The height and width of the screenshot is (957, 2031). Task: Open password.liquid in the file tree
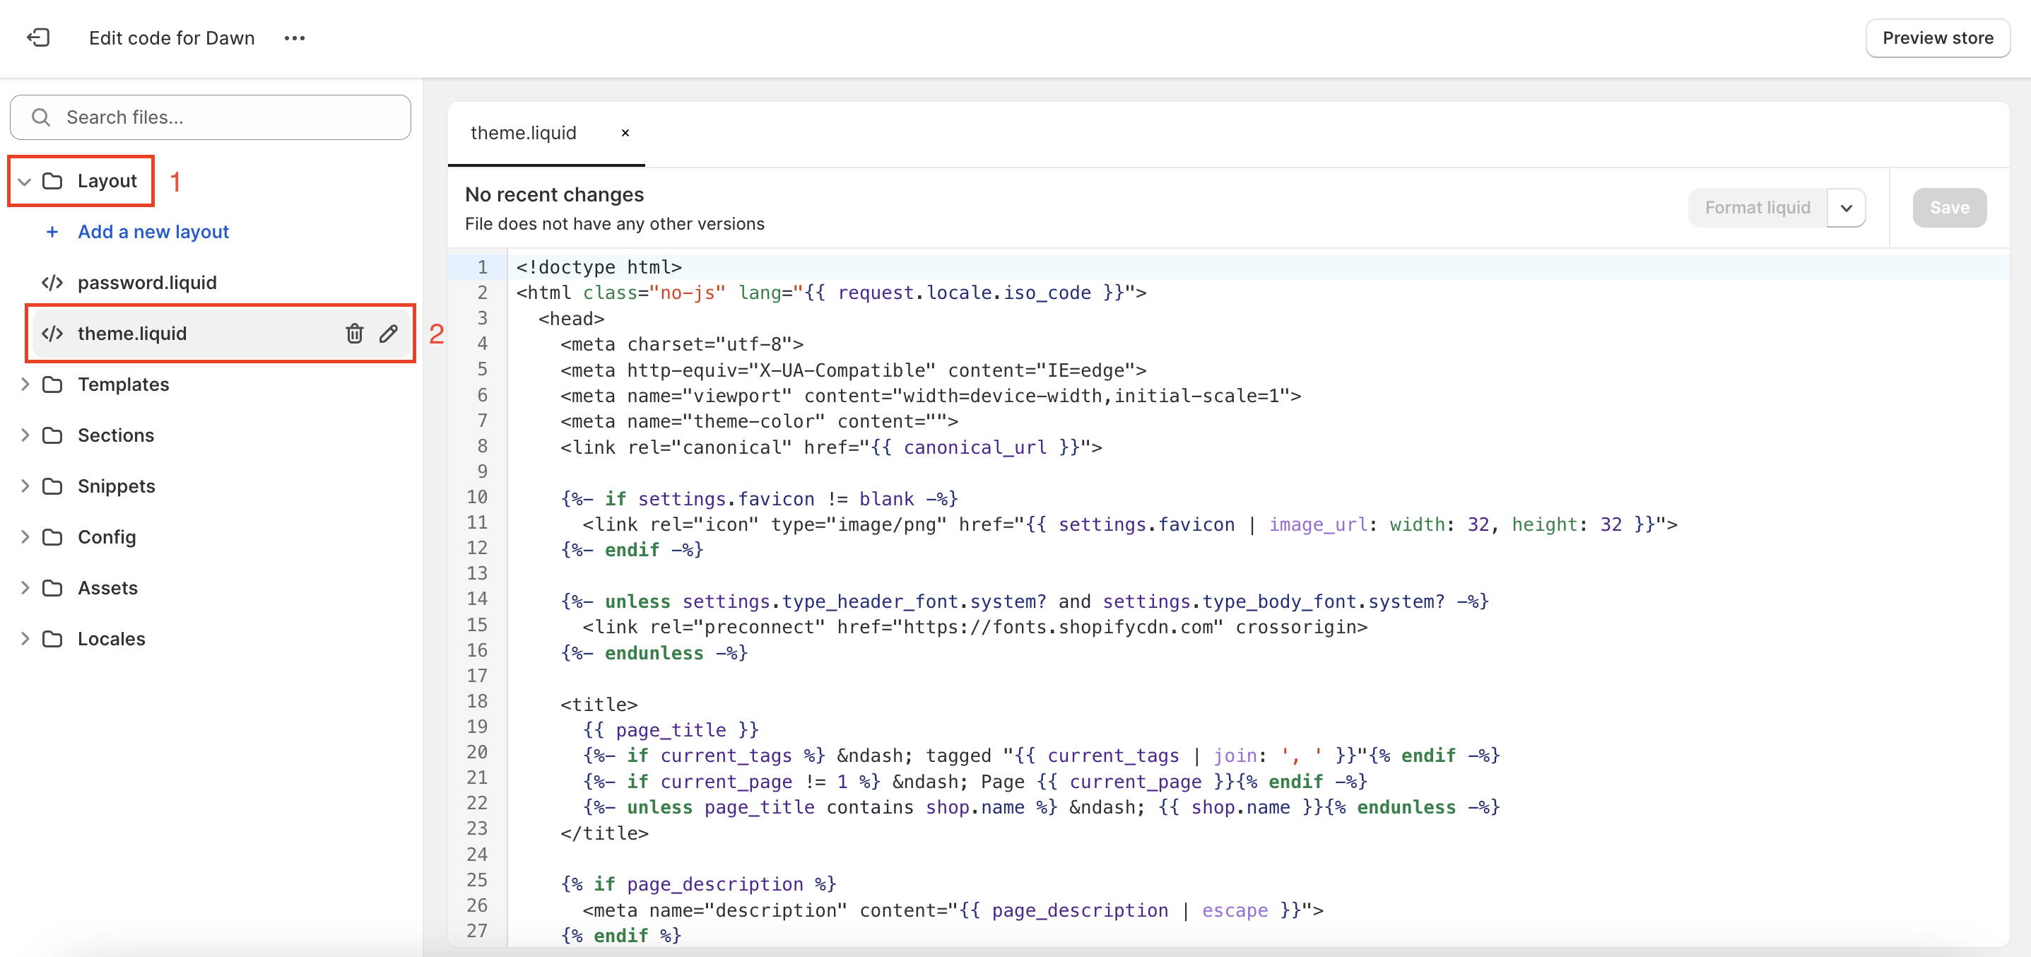point(147,283)
